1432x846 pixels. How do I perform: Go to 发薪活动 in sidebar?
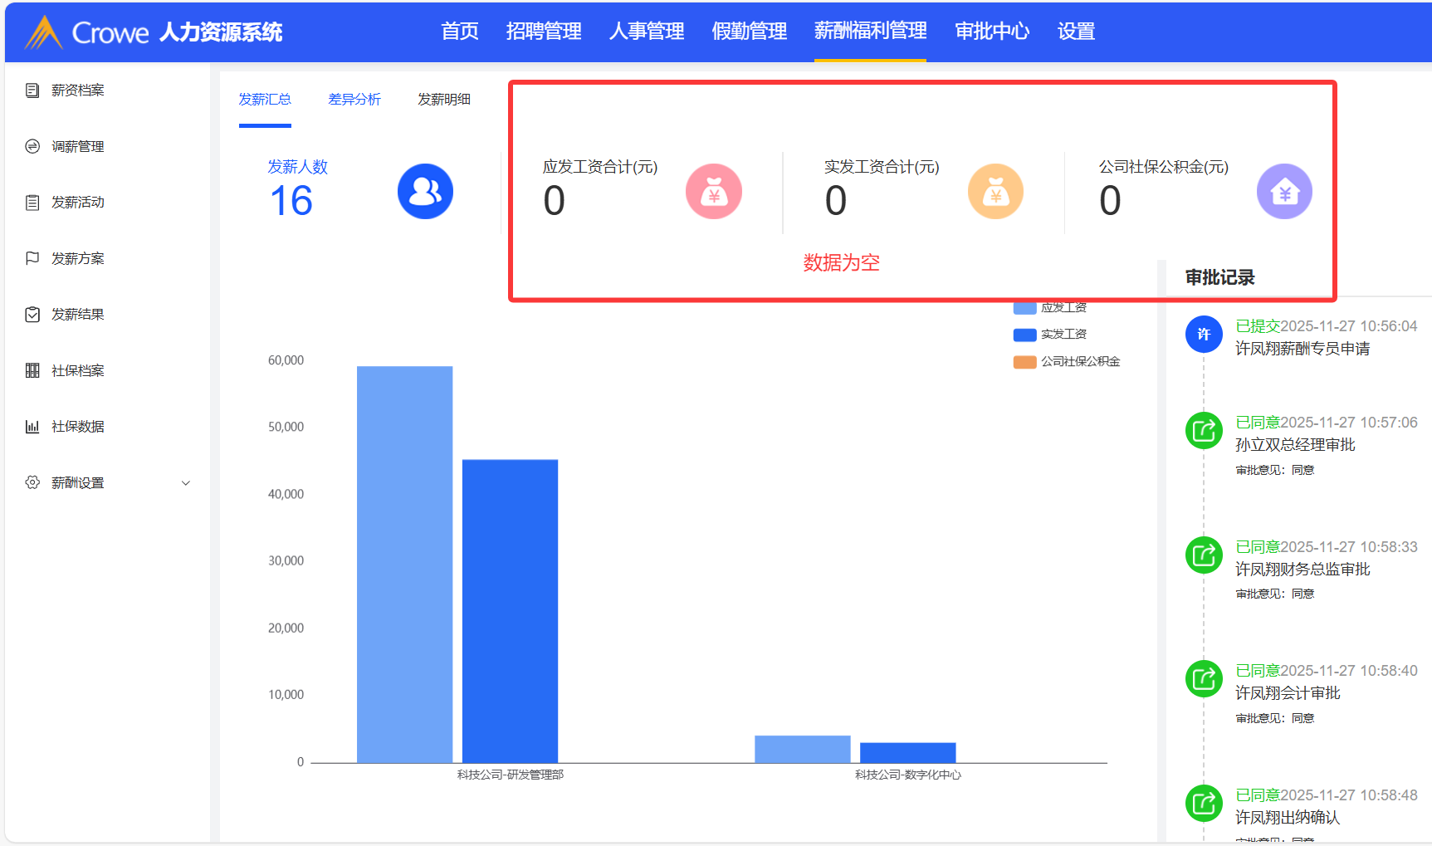[78, 203]
